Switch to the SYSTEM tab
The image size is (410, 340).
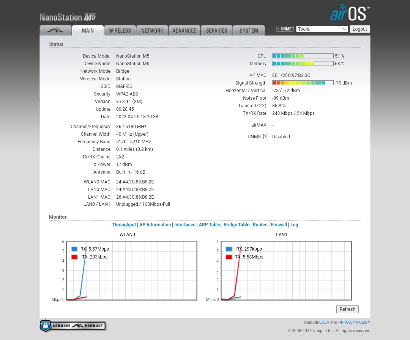tap(249, 30)
